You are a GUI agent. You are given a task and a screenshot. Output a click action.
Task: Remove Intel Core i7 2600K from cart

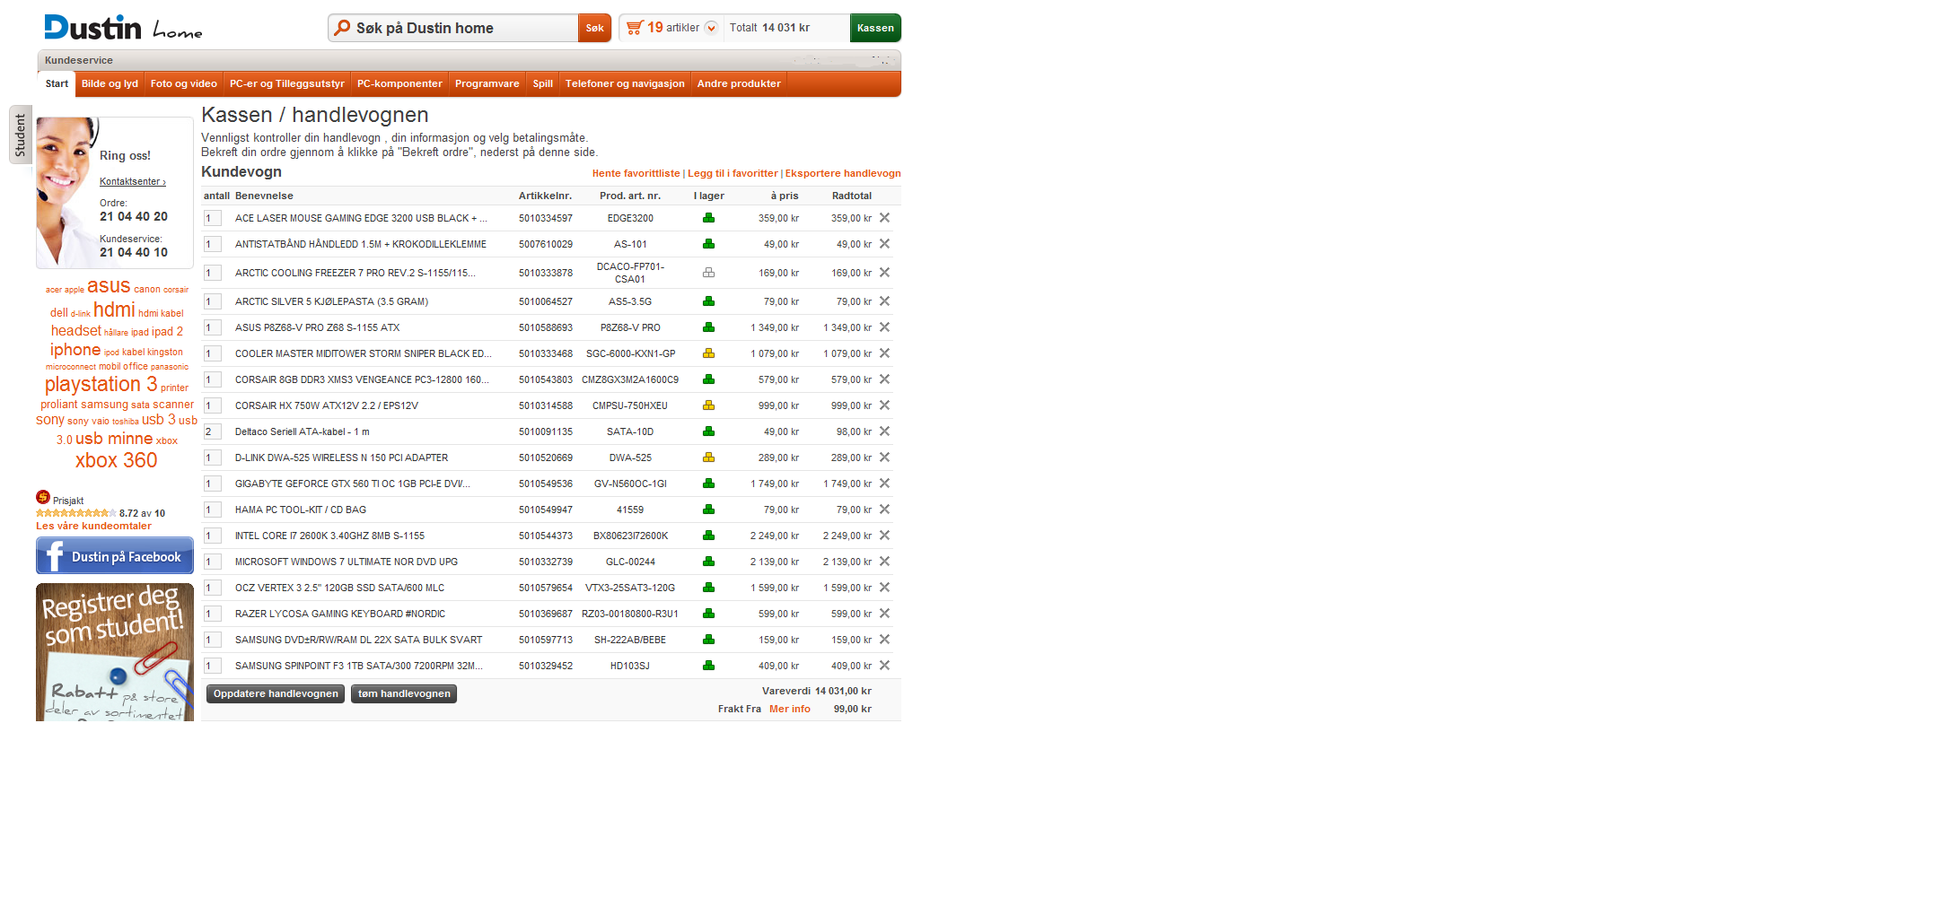click(884, 536)
